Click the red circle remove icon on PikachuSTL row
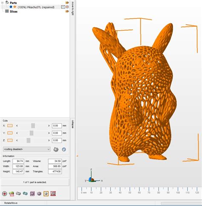Viewport: 202px width, 206px height. coord(67,7)
